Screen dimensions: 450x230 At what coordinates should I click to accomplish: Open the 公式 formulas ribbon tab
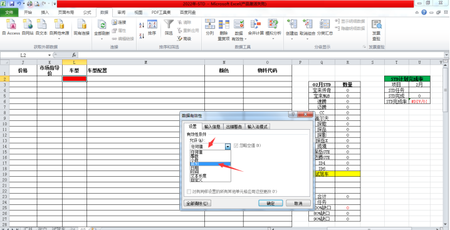87,13
